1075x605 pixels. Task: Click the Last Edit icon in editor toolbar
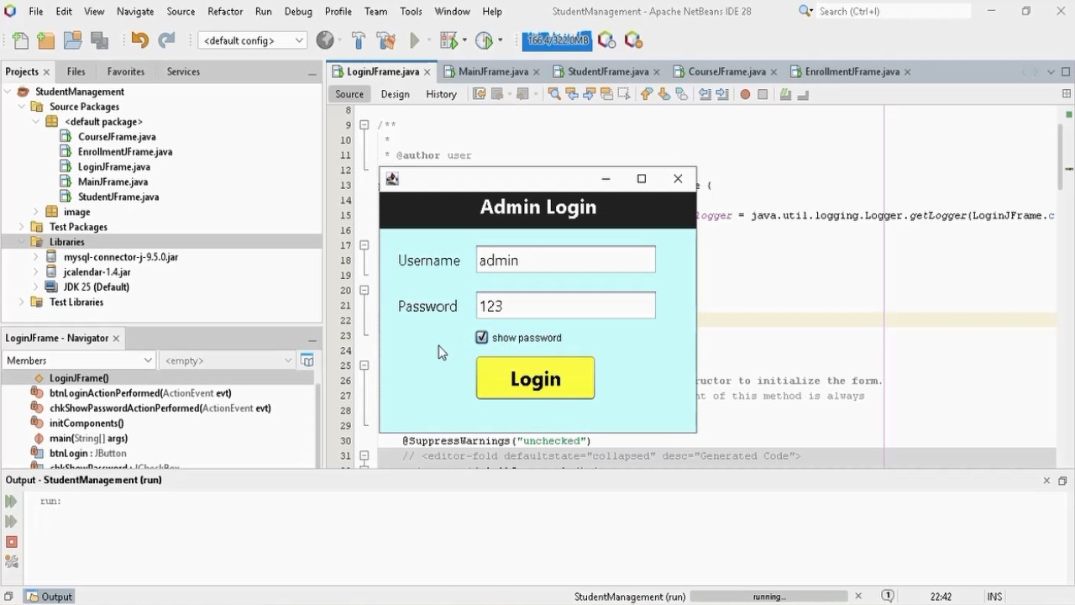(x=480, y=94)
